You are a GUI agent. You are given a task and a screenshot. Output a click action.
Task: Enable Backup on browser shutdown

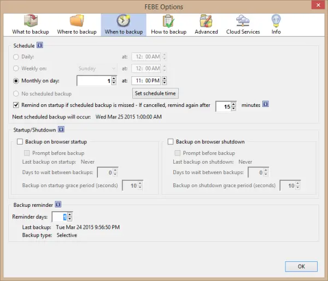tap(171, 142)
